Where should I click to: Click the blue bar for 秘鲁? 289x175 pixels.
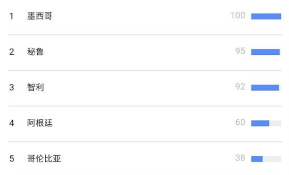click(x=266, y=52)
